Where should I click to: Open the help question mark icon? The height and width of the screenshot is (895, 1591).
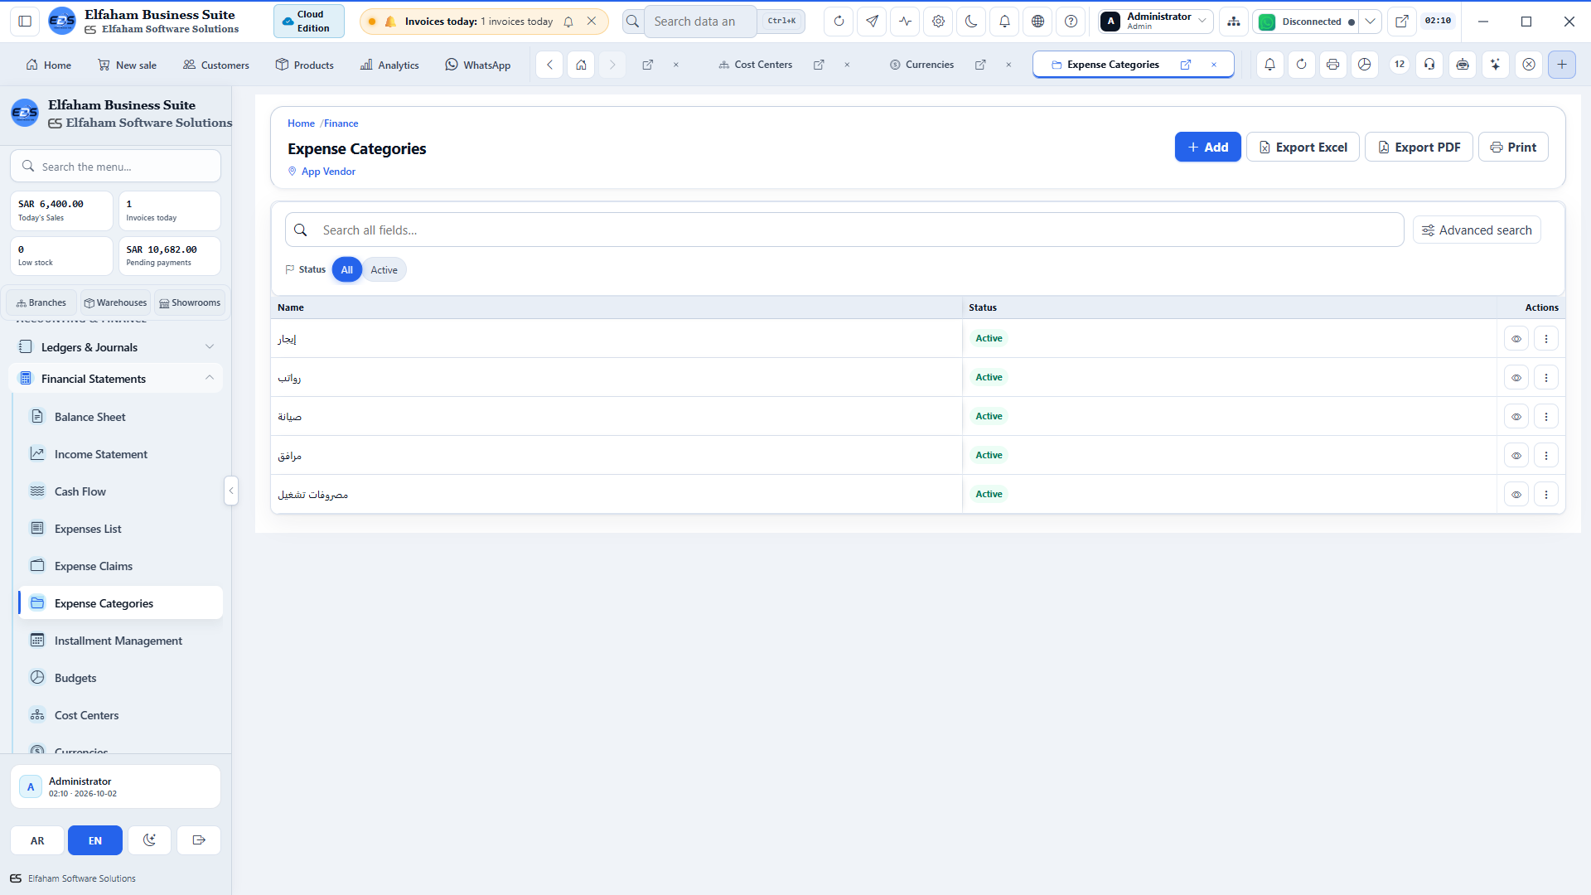(x=1071, y=22)
